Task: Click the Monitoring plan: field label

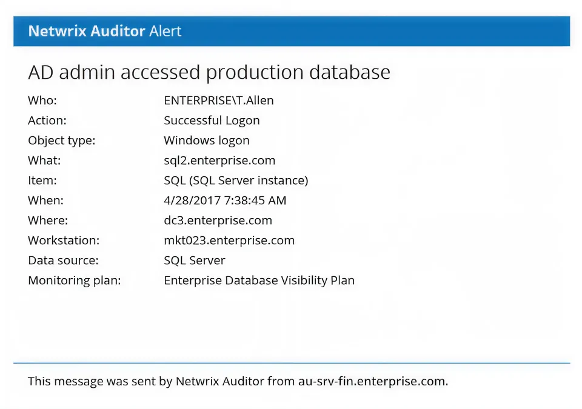Action: [x=75, y=281]
